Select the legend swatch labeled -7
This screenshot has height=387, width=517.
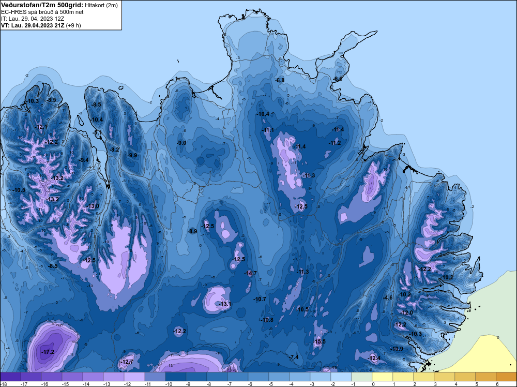[238, 377]
